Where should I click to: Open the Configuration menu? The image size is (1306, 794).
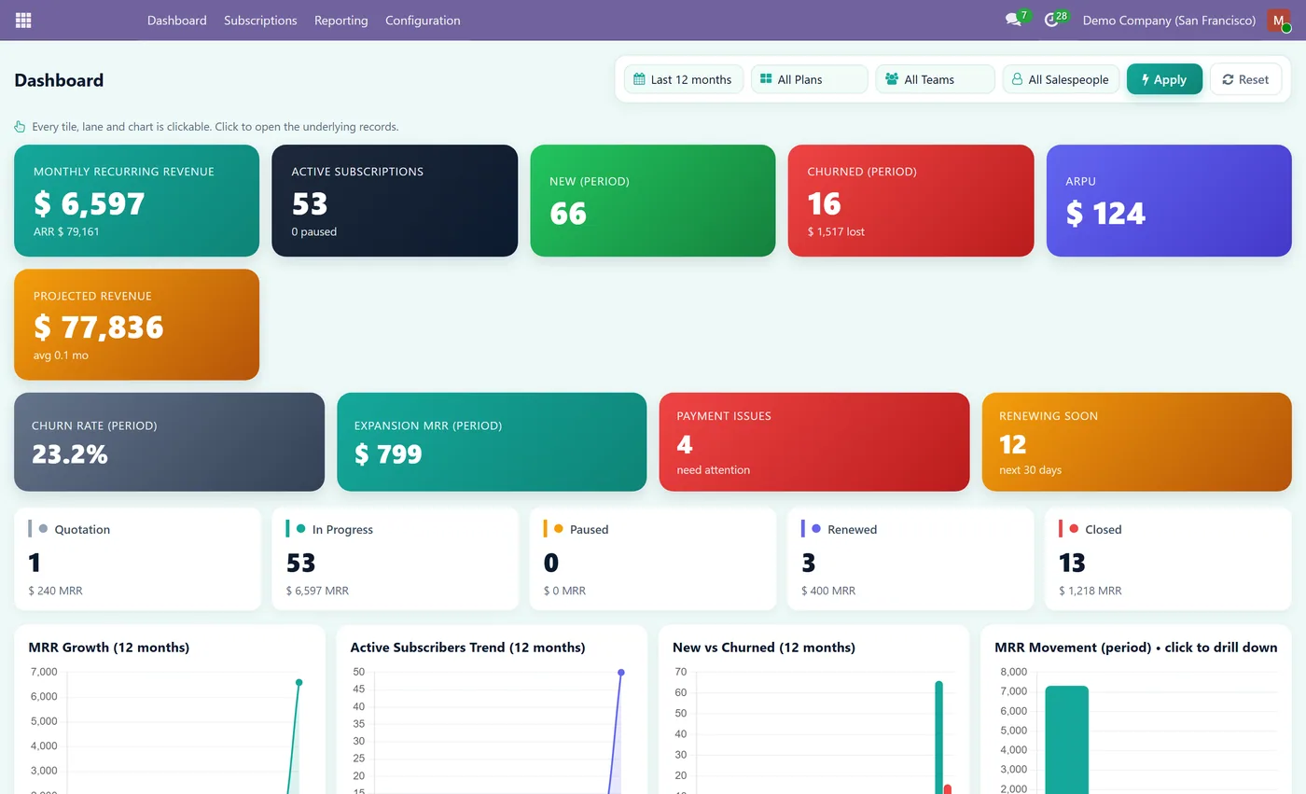(423, 21)
